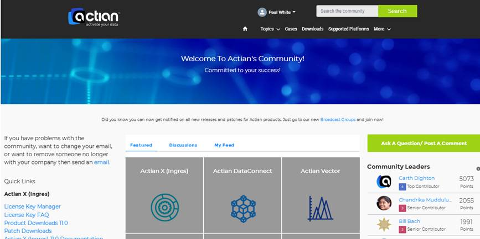Click the Quick Links heading
The image size is (480, 239).
tap(19, 181)
